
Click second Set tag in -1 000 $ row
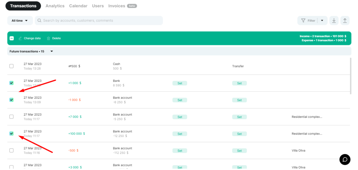tap(239, 100)
